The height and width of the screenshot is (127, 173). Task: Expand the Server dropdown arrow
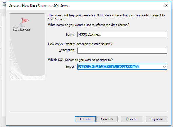click(x=164, y=67)
